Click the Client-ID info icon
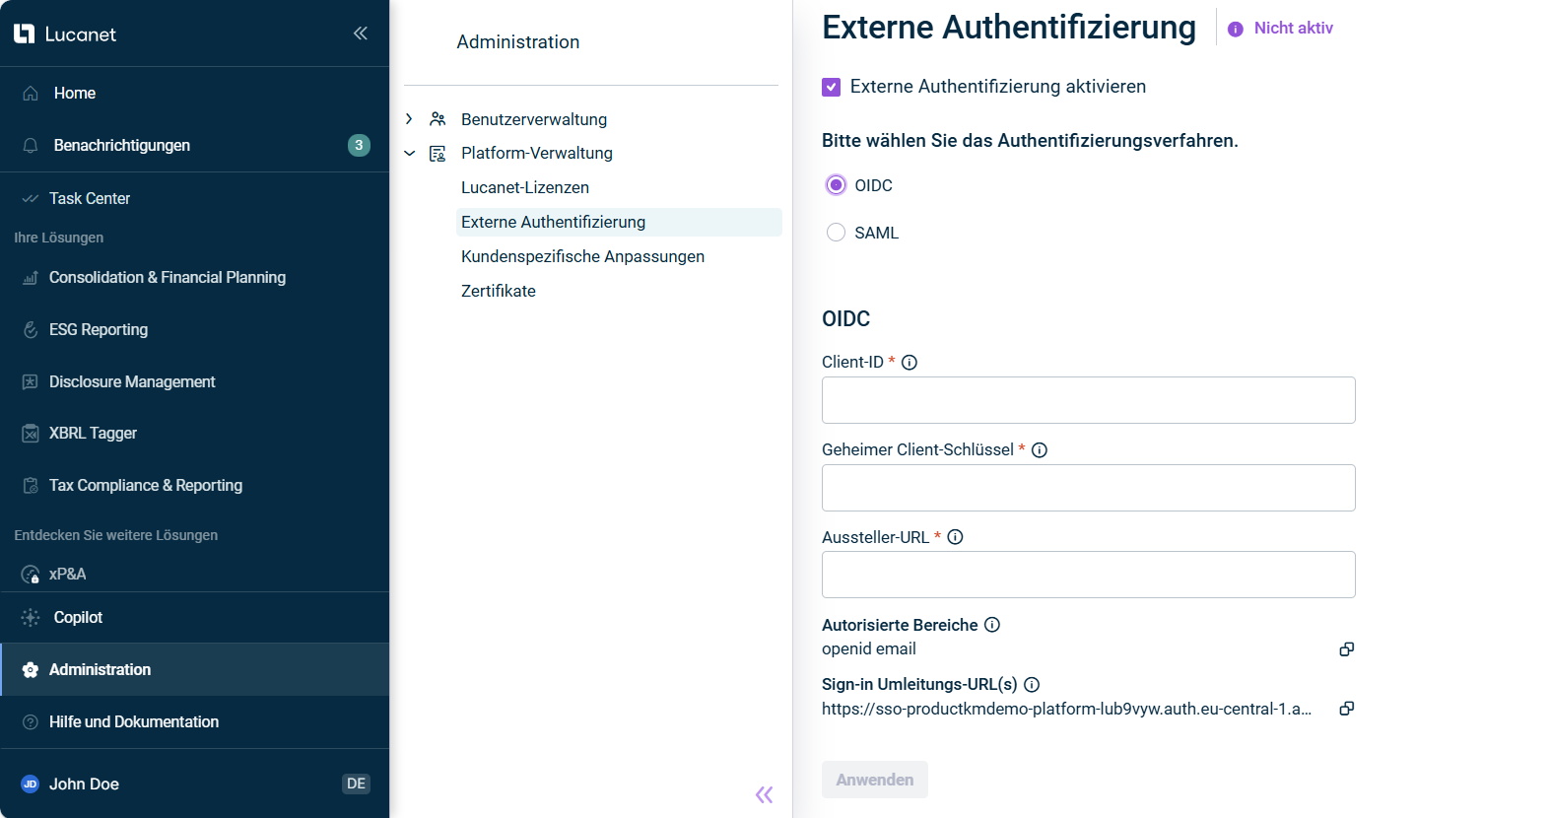 (910, 363)
